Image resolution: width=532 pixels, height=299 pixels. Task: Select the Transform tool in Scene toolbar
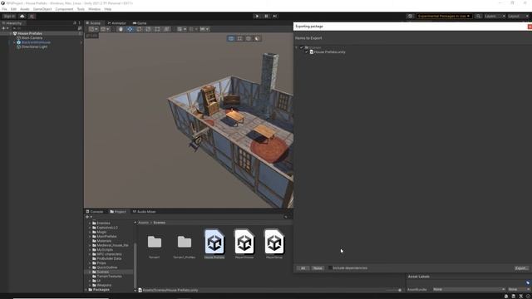[166, 29]
